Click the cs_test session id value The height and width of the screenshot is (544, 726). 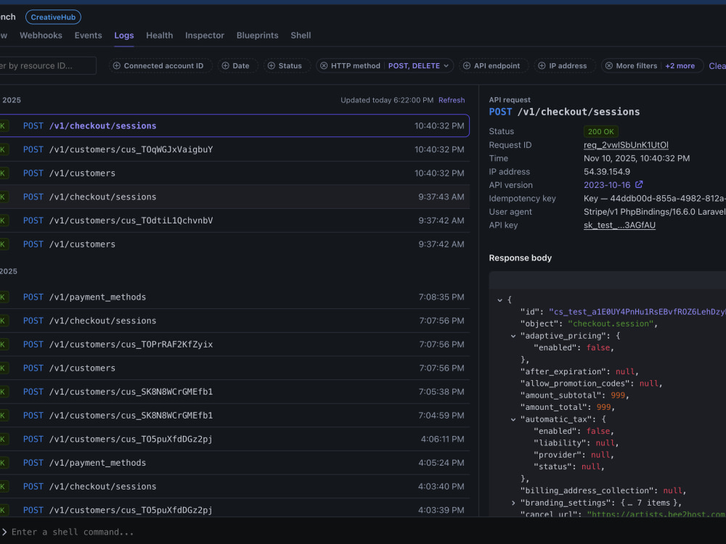[637, 312]
